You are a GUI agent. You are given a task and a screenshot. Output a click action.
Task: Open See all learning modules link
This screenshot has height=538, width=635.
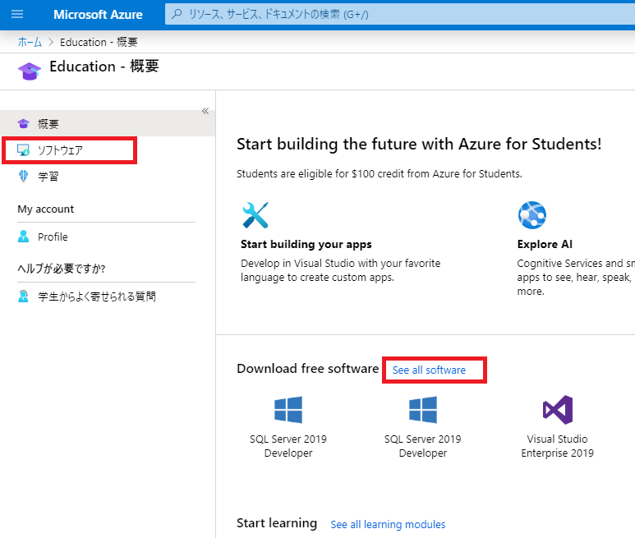(x=388, y=525)
